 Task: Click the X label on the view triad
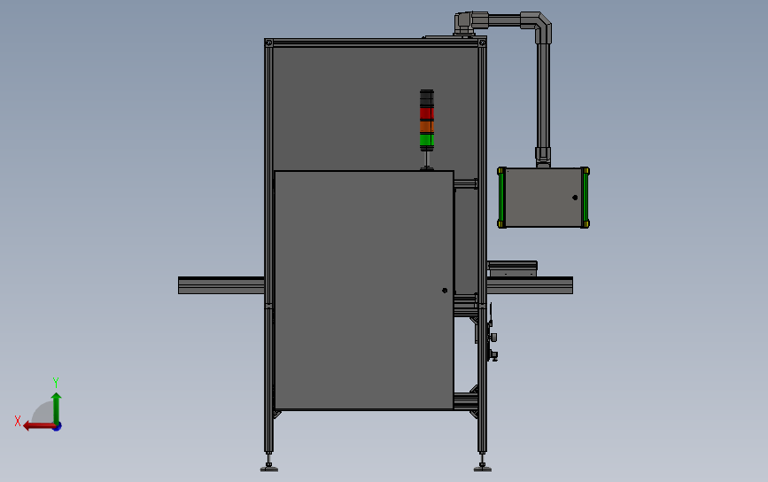18,421
